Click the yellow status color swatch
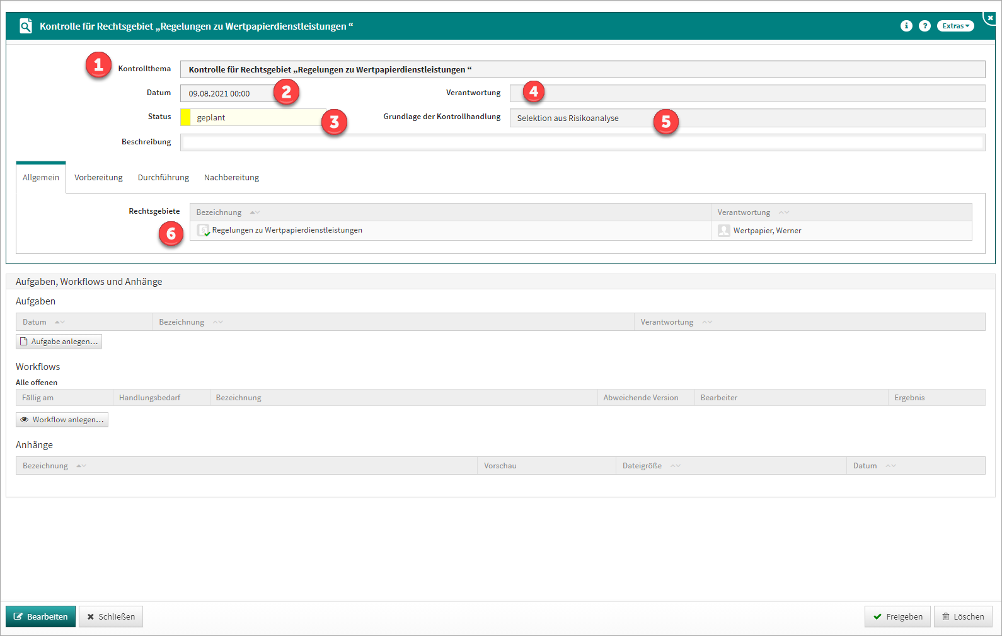The image size is (1002, 636). pyautogui.click(x=185, y=117)
